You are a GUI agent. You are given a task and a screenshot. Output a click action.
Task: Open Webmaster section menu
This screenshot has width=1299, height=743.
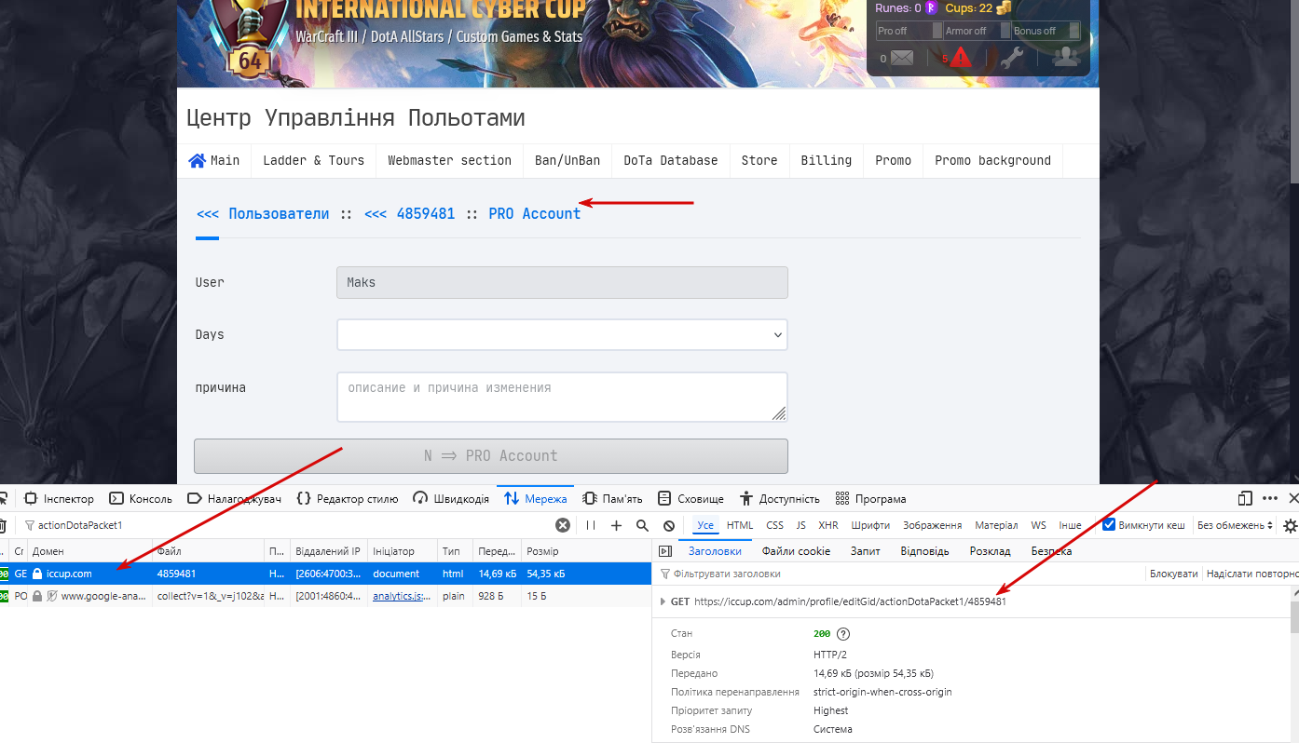click(450, 160)
